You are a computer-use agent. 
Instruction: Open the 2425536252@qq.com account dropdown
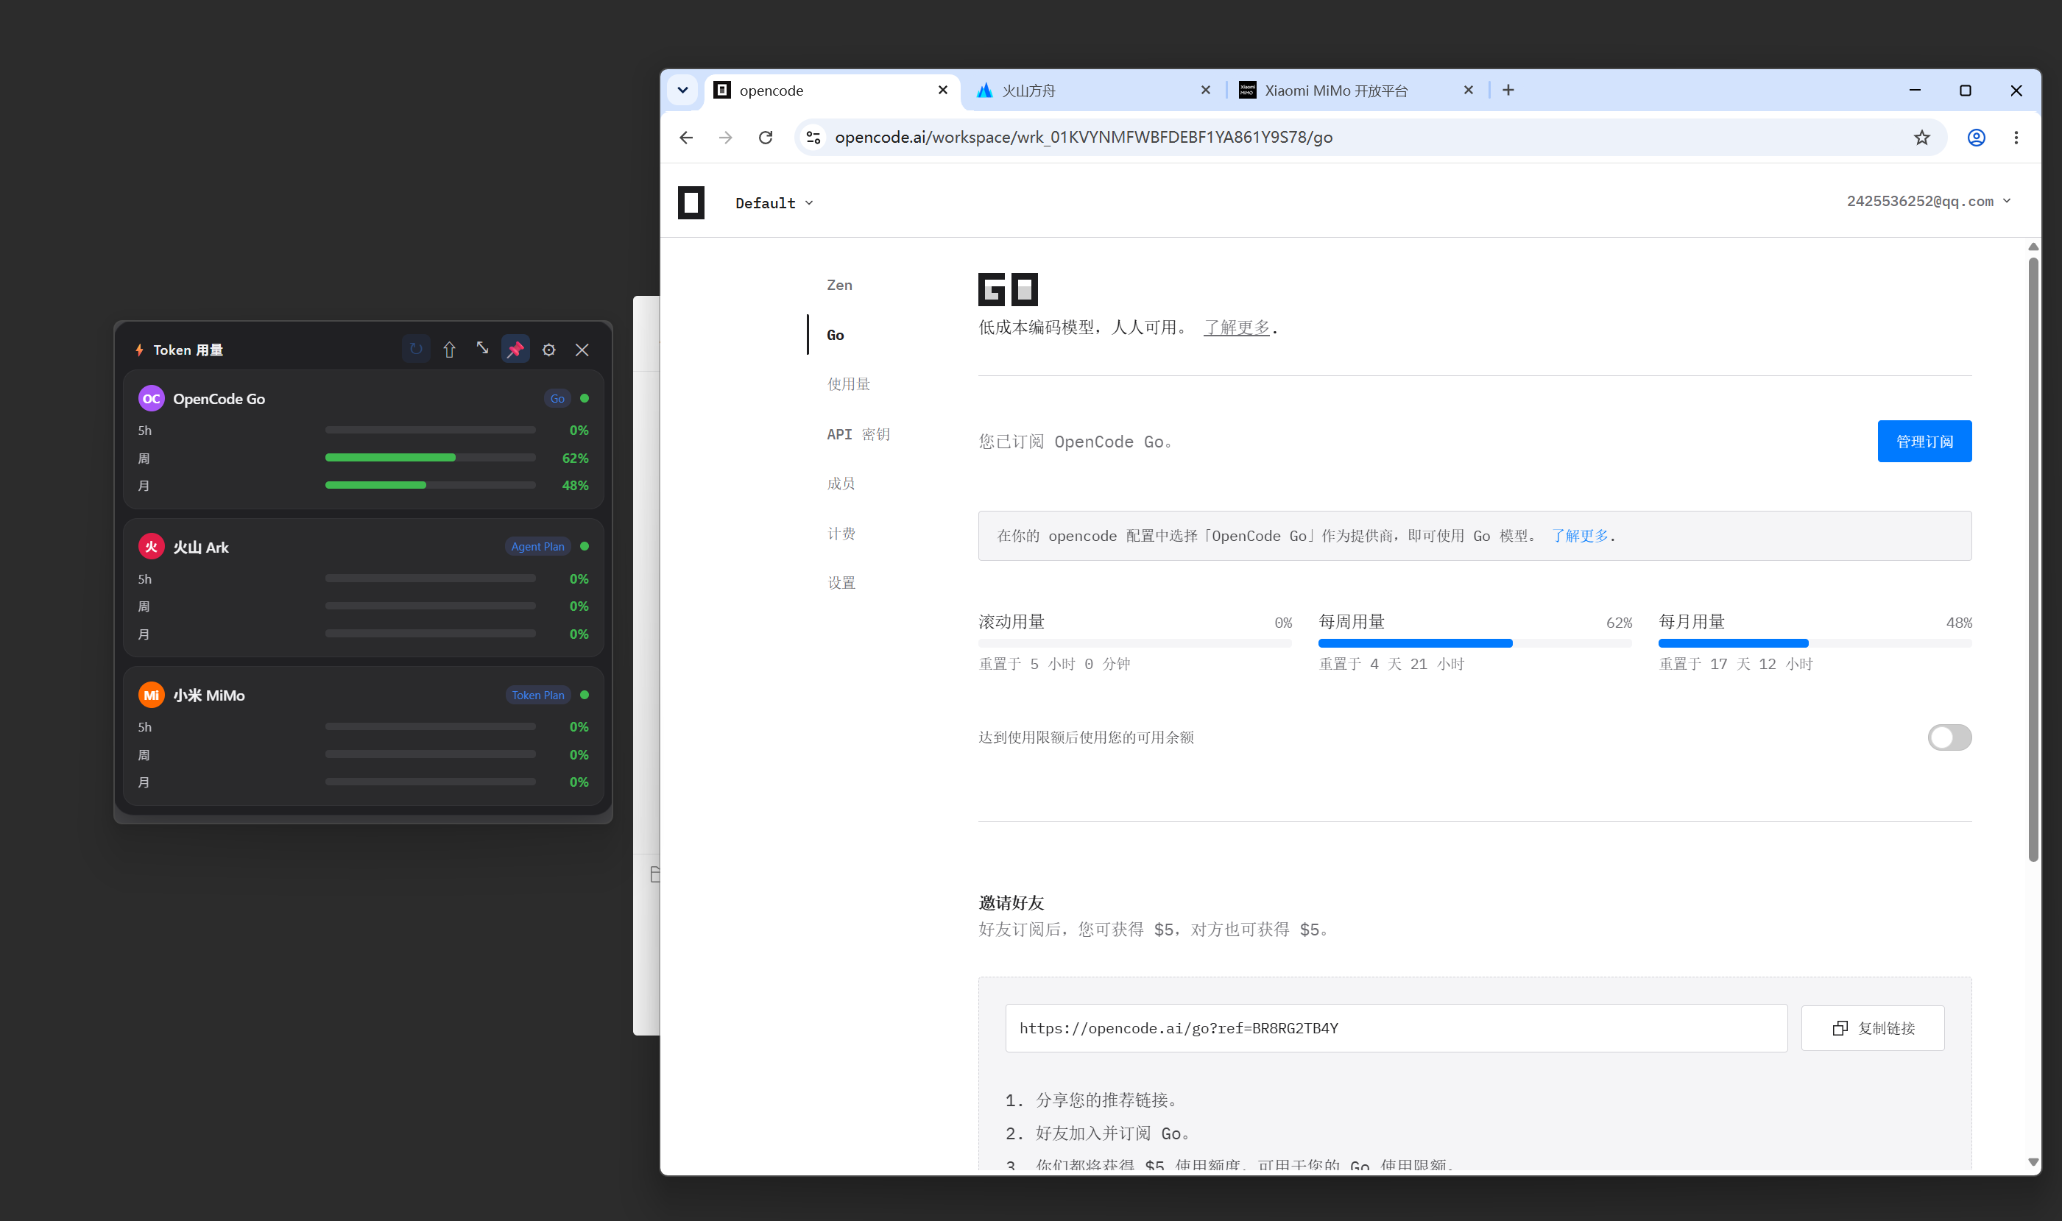pyautogui.click(x=1929, y=202)
